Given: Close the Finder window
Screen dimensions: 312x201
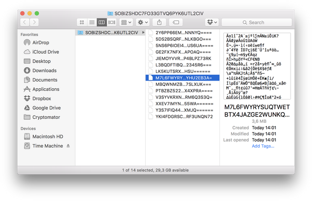Looking at the screenshot, I should [x=22, y=13].
